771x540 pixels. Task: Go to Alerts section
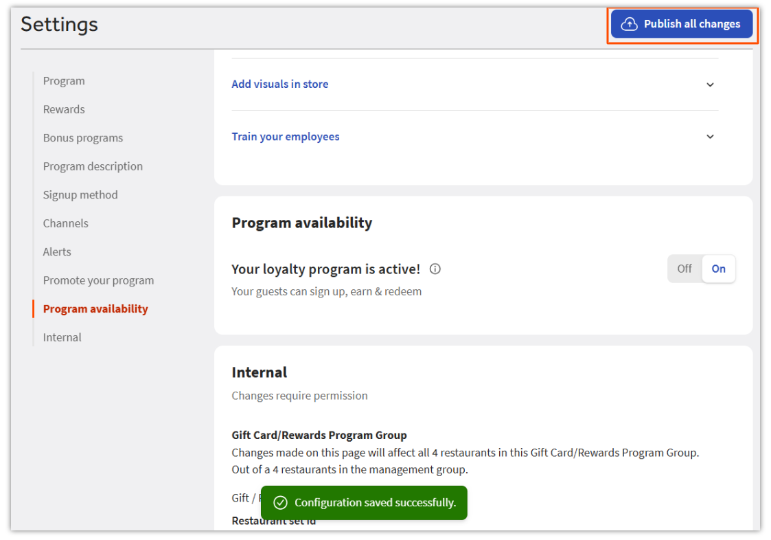[x=57, y=252]
